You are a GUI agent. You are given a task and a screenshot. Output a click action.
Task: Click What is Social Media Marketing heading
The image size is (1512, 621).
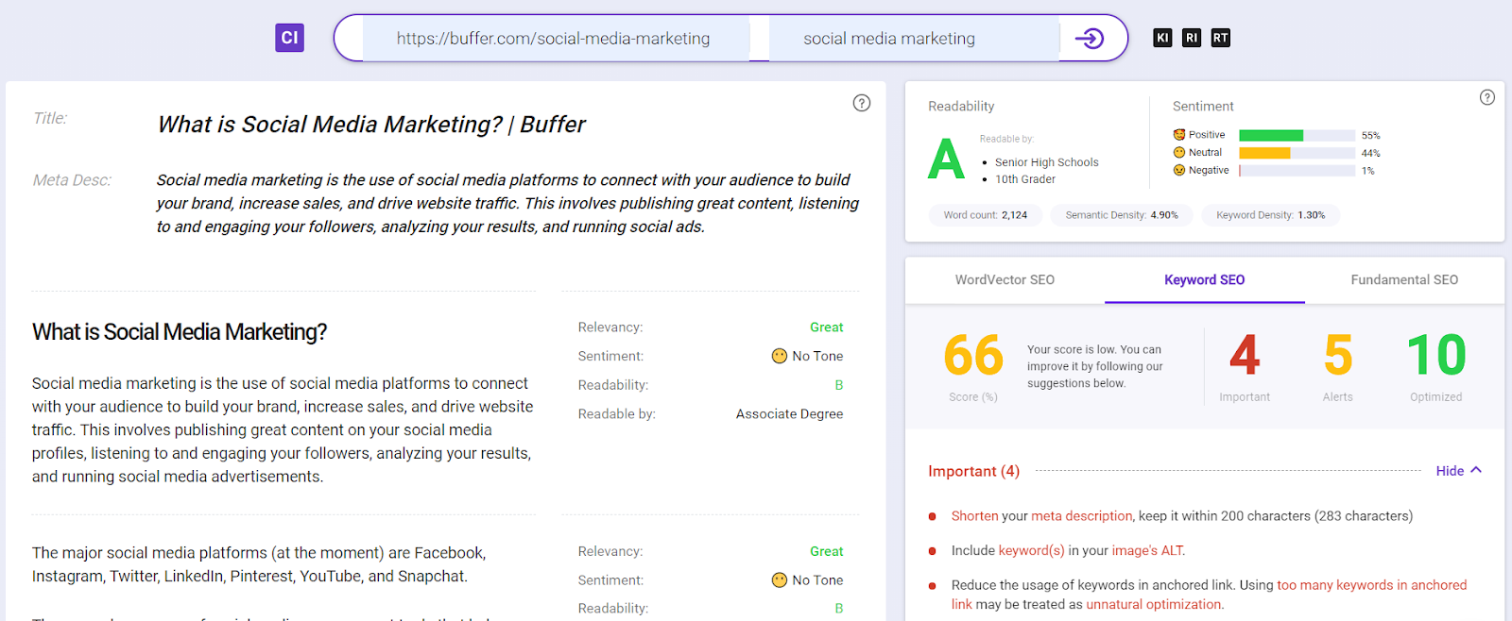coord(180,332)
